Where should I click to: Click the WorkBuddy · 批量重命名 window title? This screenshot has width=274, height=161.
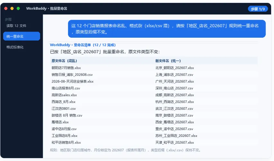pyautogui.click(x=47, y=8)
